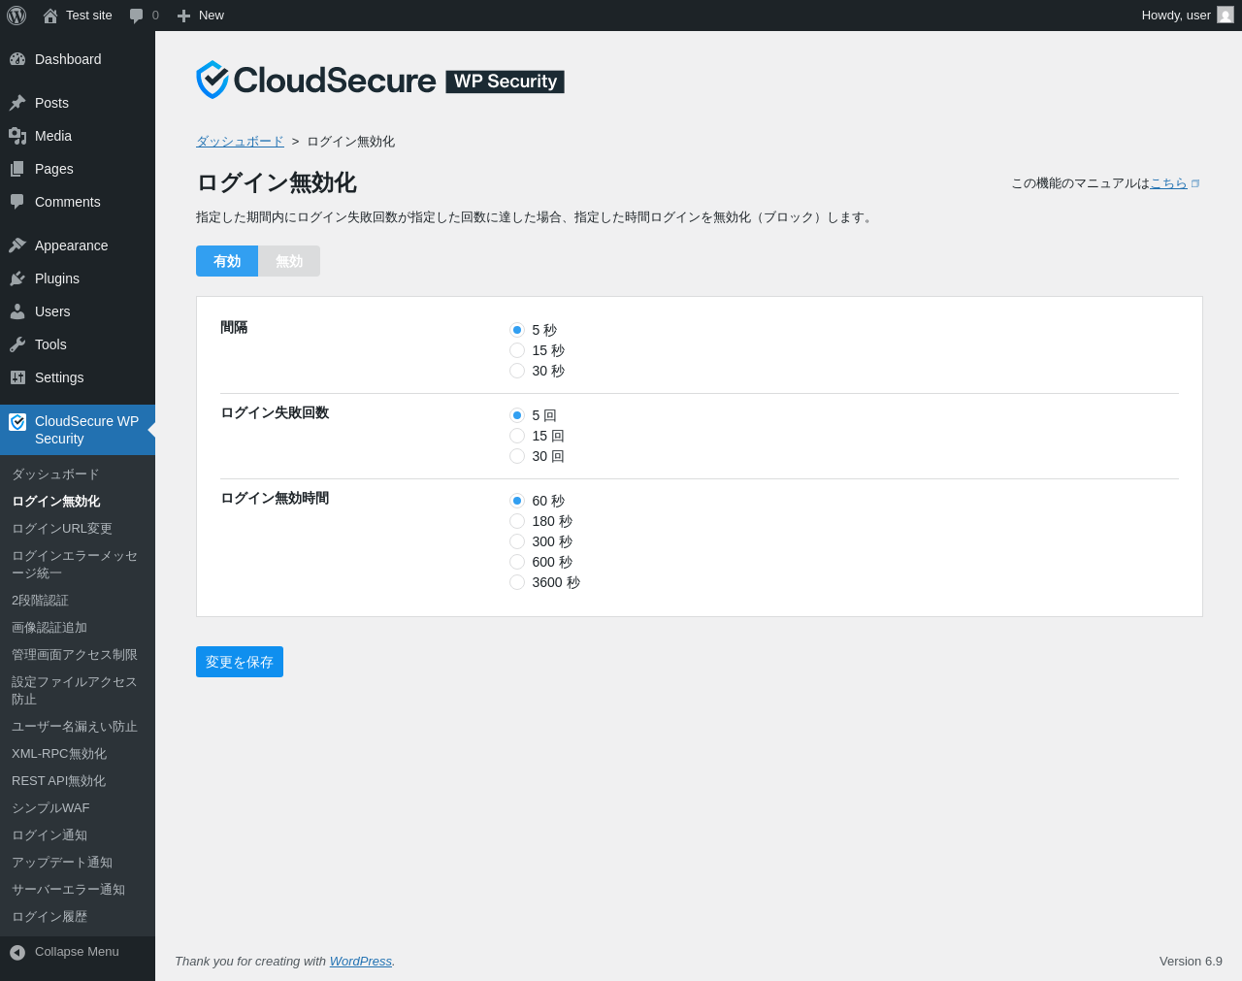This screenshot has height=981, width=1242.
Task: Select 3600 秒 login disable time
Action: point(517,582)
